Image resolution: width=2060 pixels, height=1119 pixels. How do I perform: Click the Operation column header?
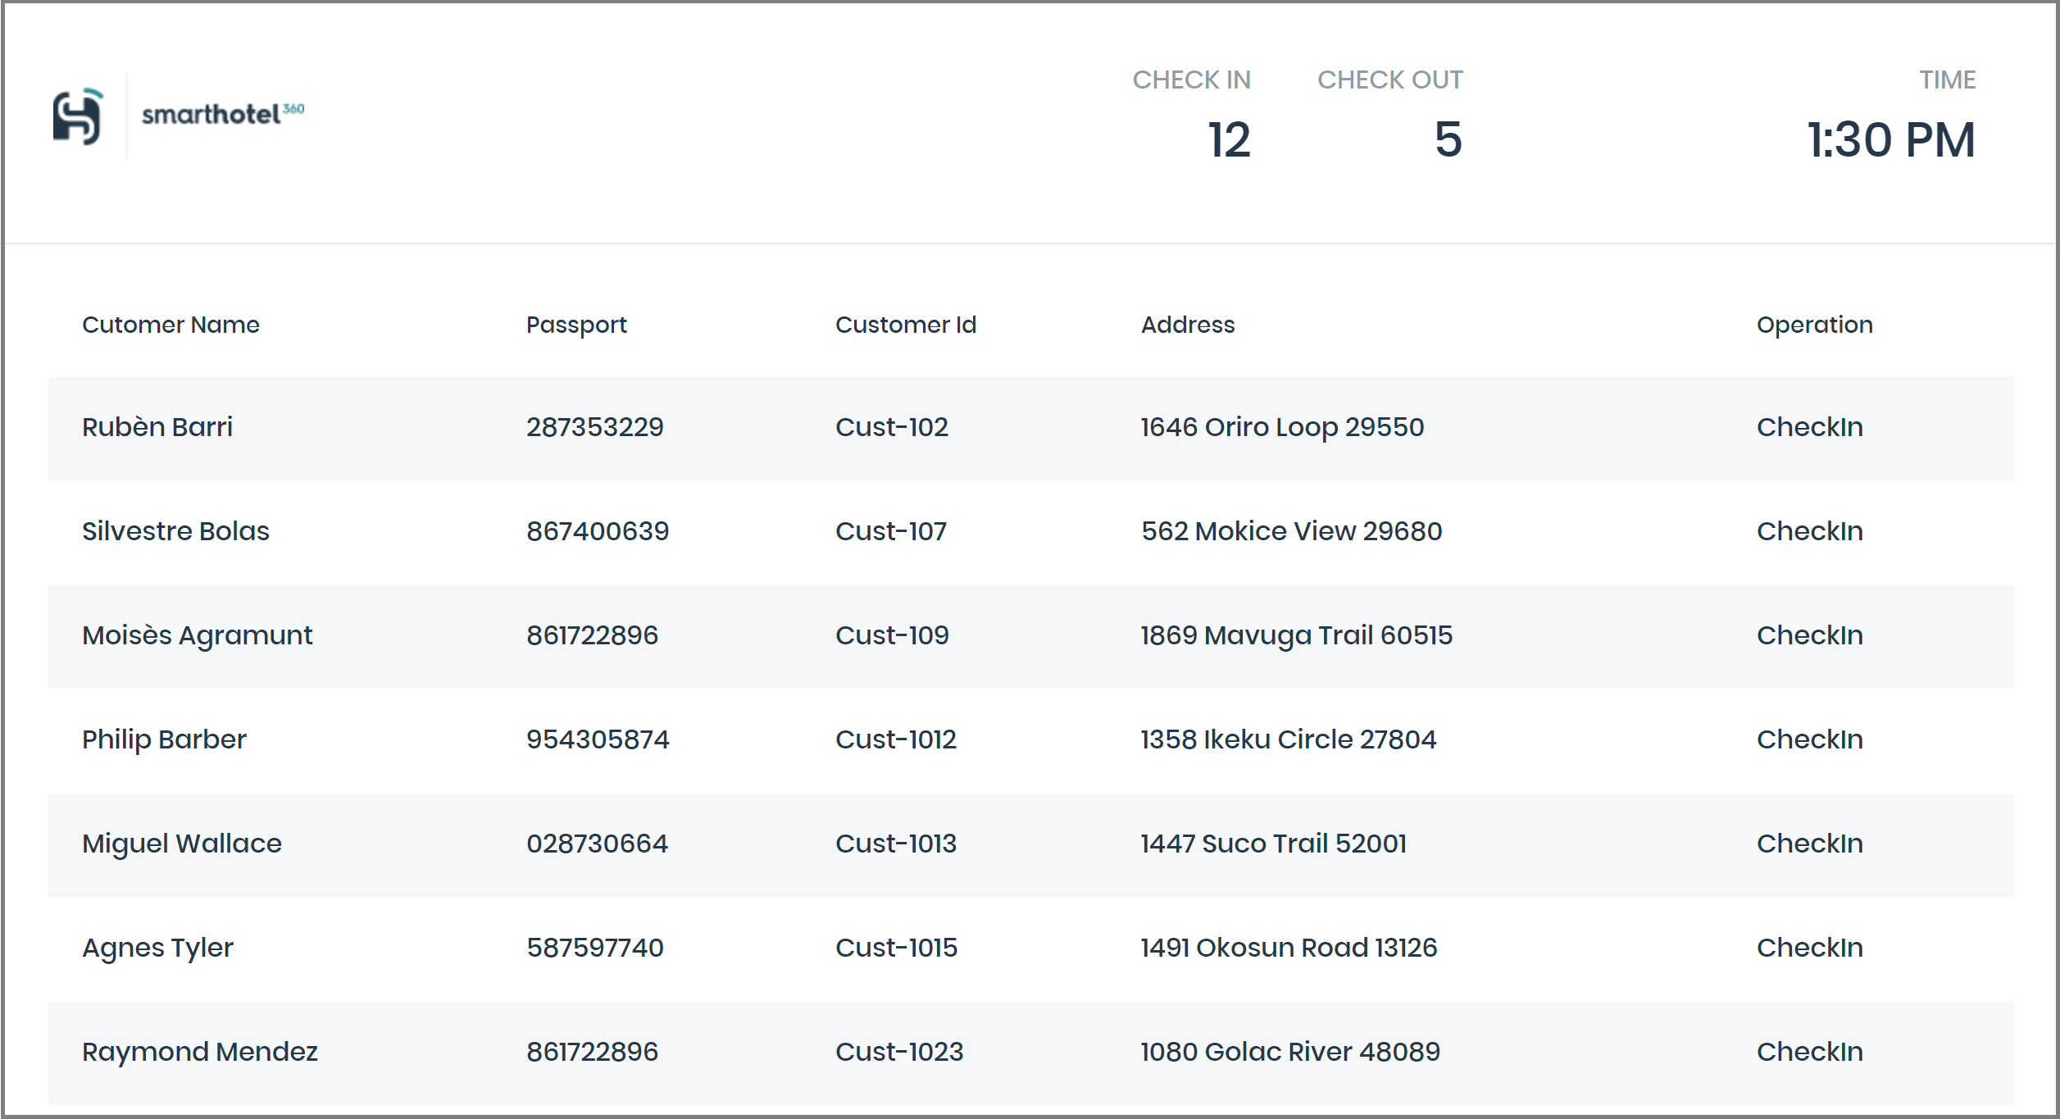pyautogui.click(x=1813, y=325)
